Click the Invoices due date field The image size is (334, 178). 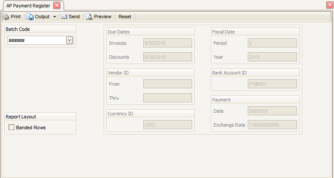click(x=167, y=43)
